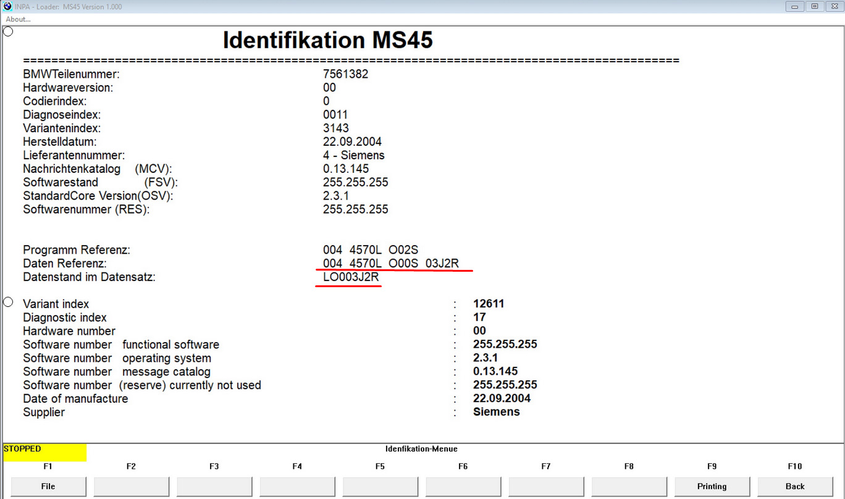Click the StandardCore Version(OSV) value 2.3.1
Image resolution: width=845 pixels, height=499 pixels.
tap(336, 196)
